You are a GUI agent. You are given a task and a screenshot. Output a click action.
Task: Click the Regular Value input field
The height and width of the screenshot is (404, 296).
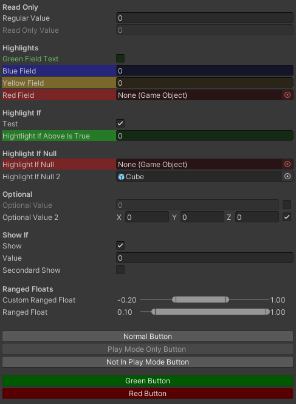[205, 18]
